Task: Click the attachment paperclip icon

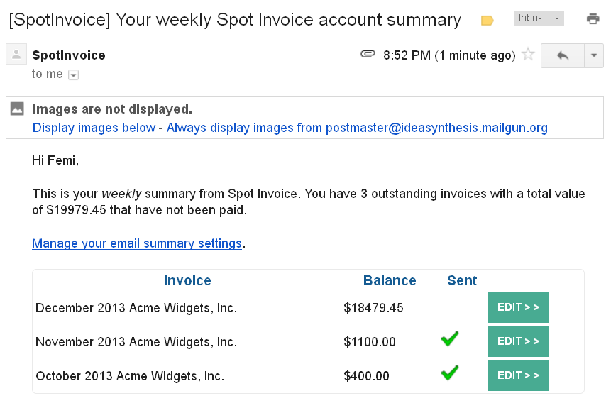Action: [x=368, y=55]
